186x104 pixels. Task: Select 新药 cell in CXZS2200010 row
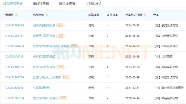click(91, 56)
